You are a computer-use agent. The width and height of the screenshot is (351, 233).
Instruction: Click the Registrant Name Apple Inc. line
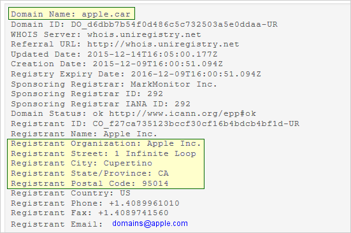[x=84, y=134]
